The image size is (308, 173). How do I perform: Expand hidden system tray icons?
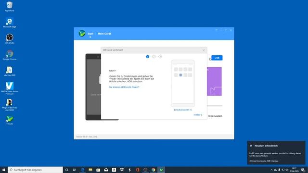tap(271, 170)
